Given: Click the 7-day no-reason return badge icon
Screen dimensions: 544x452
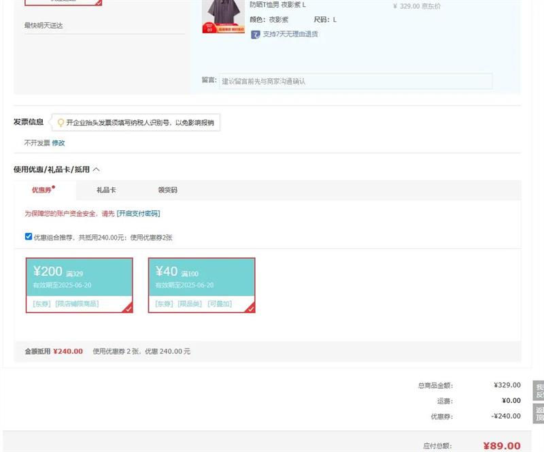Looking at the screenshot, I should tap(256, 34).
